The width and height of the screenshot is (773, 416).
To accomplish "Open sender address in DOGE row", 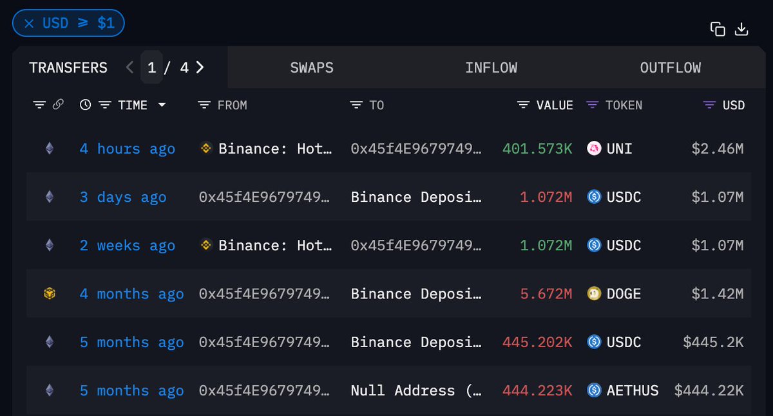I will [265, 294].
